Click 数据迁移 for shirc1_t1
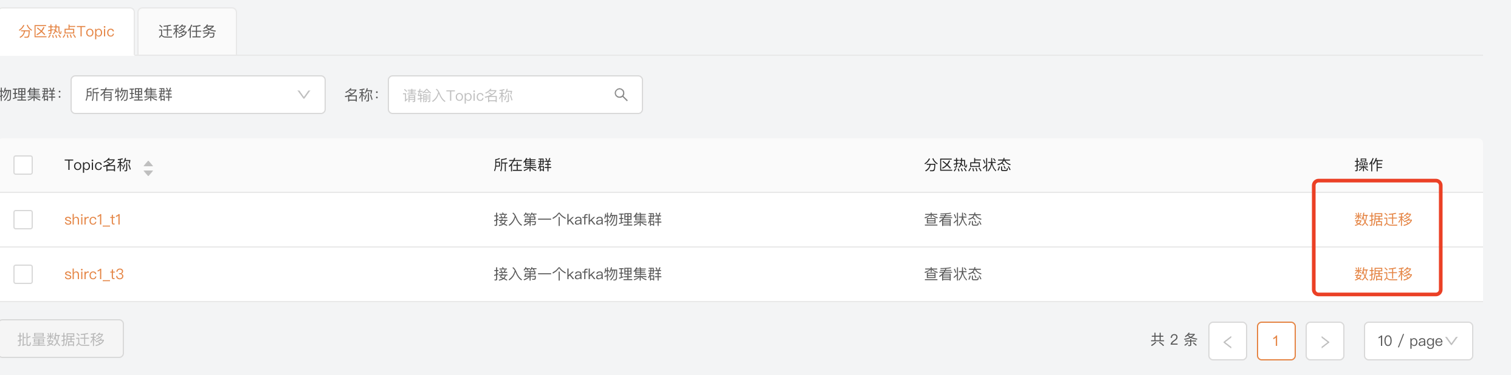 click(1383, 220)
